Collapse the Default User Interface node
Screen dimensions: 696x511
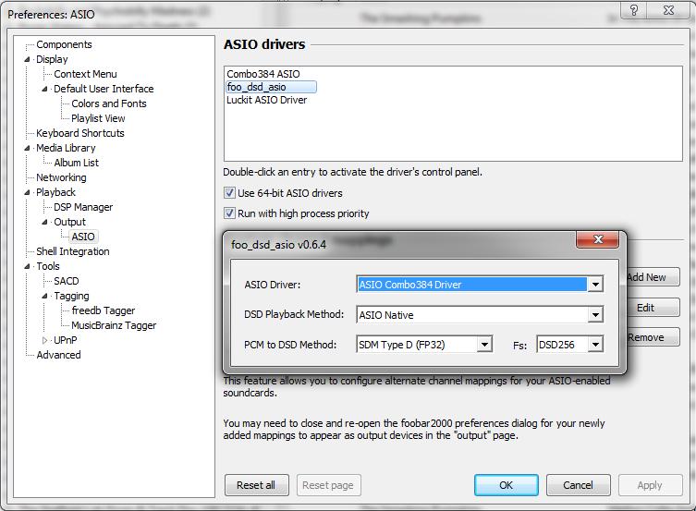click(44, 89)
